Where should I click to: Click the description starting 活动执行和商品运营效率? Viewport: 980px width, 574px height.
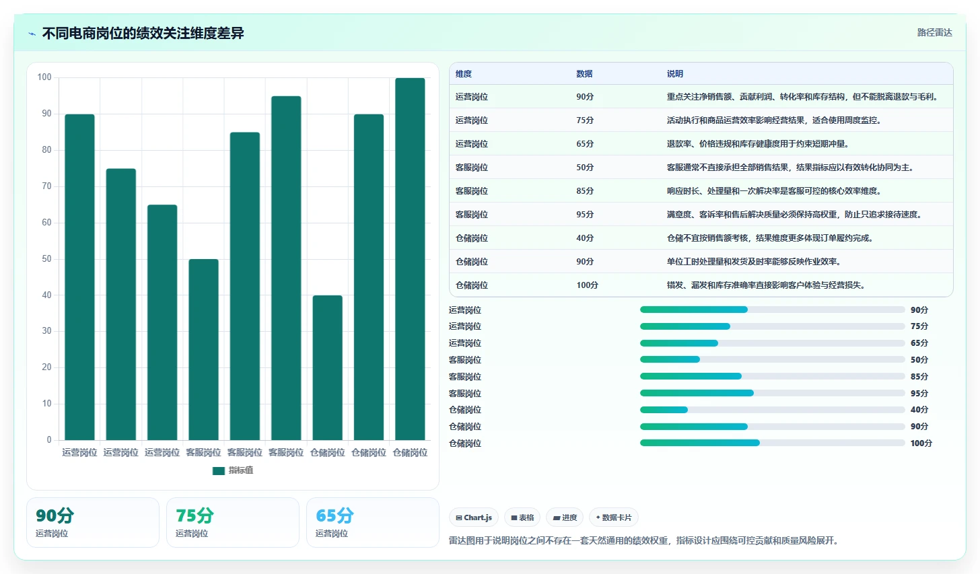(774, 120)
